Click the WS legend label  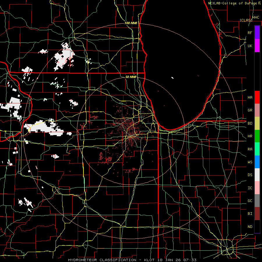(x=250, y=162)
